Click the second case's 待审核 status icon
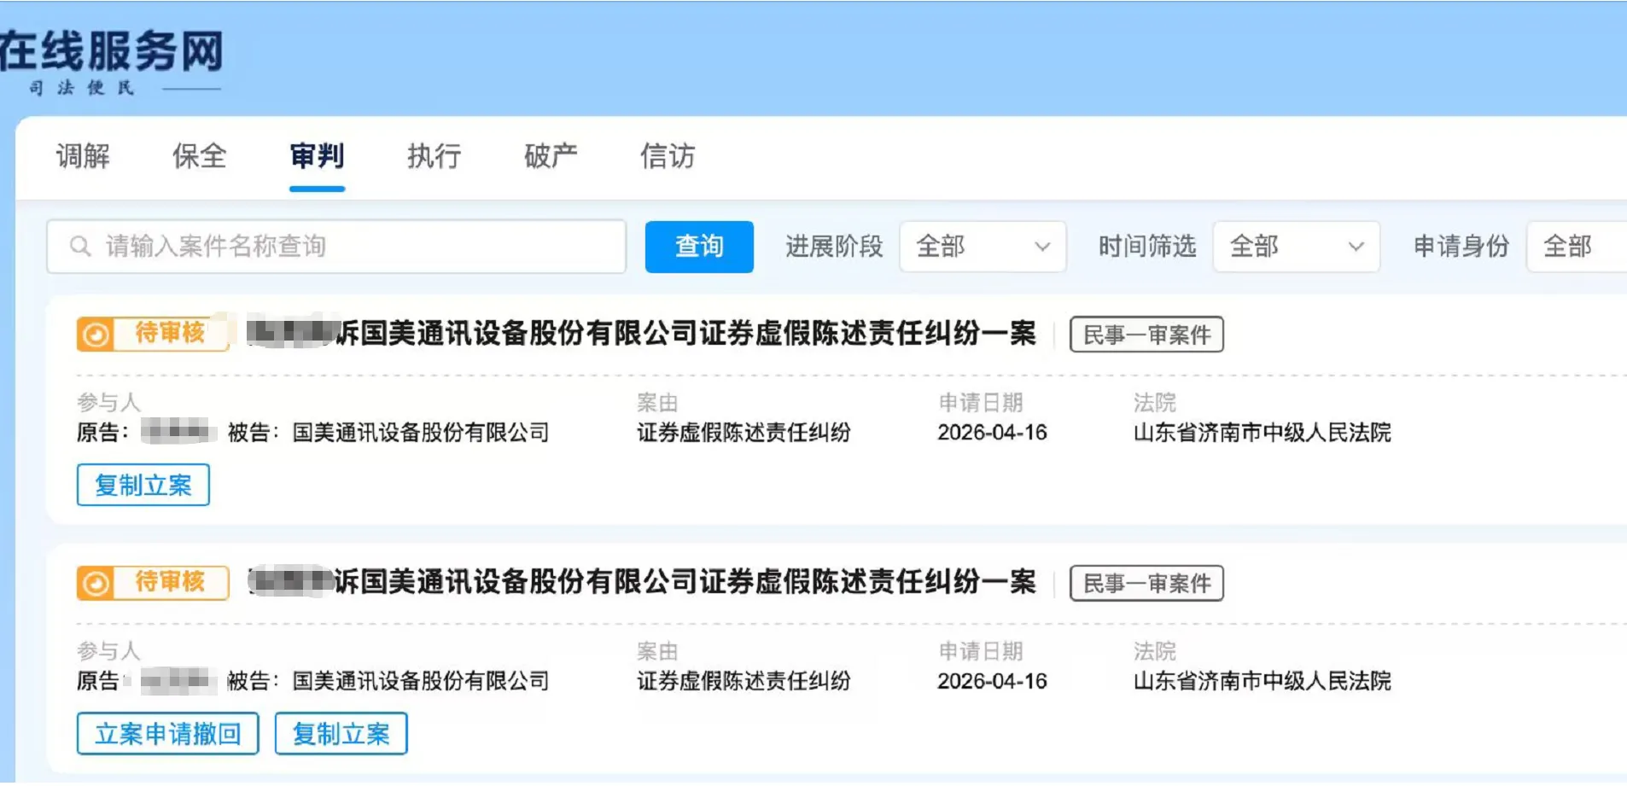1627x786 pixels. [96, 583]
